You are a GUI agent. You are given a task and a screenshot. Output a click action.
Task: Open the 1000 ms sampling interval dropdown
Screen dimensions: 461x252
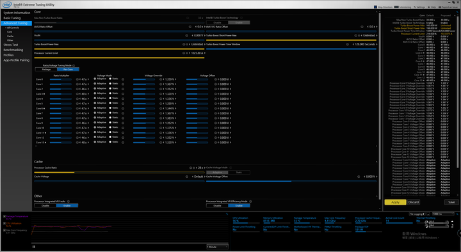[x=443, y=214]
